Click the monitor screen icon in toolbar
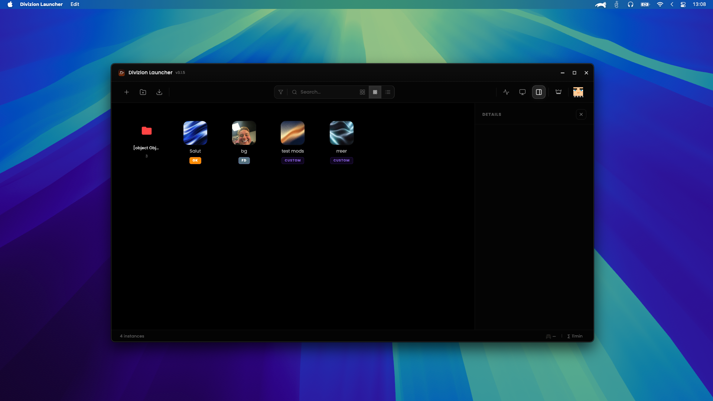Screen dimensions: 713x401 pos(522,92)
